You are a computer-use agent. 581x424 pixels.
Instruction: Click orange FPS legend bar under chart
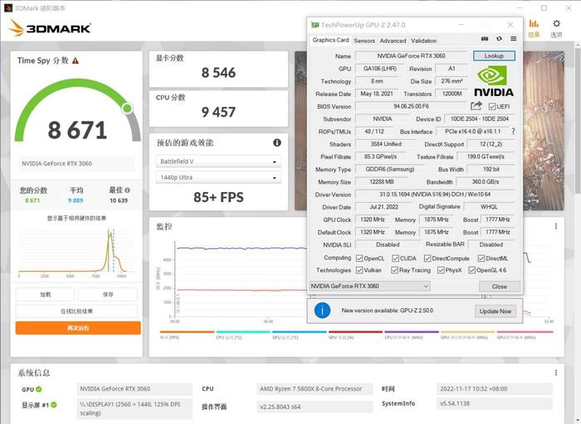point(187,332)
